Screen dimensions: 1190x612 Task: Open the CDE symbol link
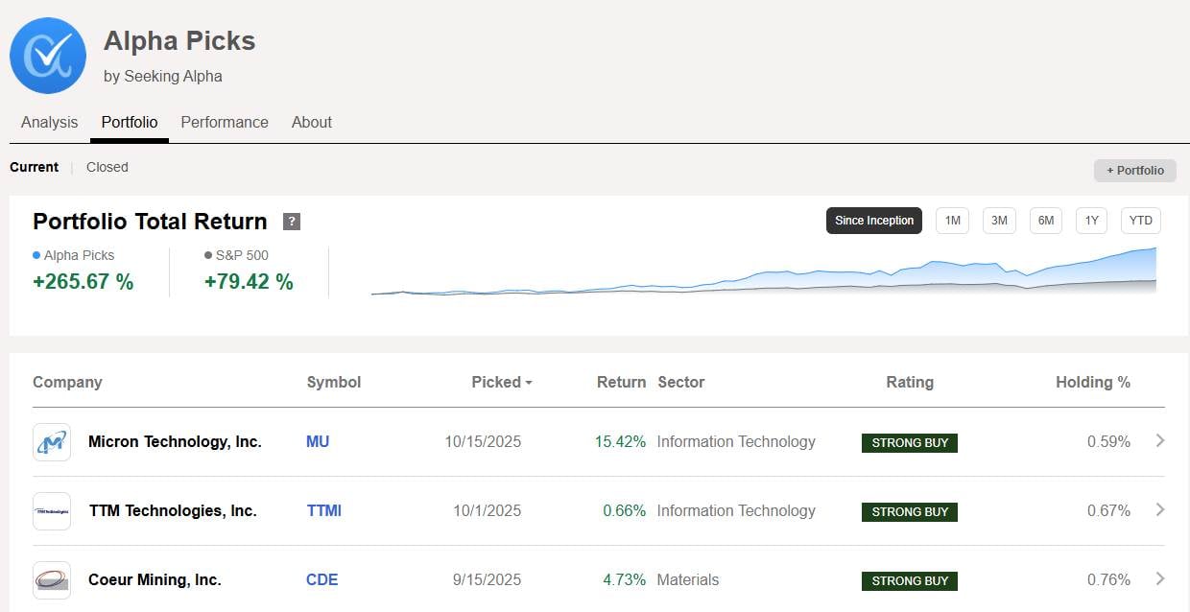pos(322,580)
